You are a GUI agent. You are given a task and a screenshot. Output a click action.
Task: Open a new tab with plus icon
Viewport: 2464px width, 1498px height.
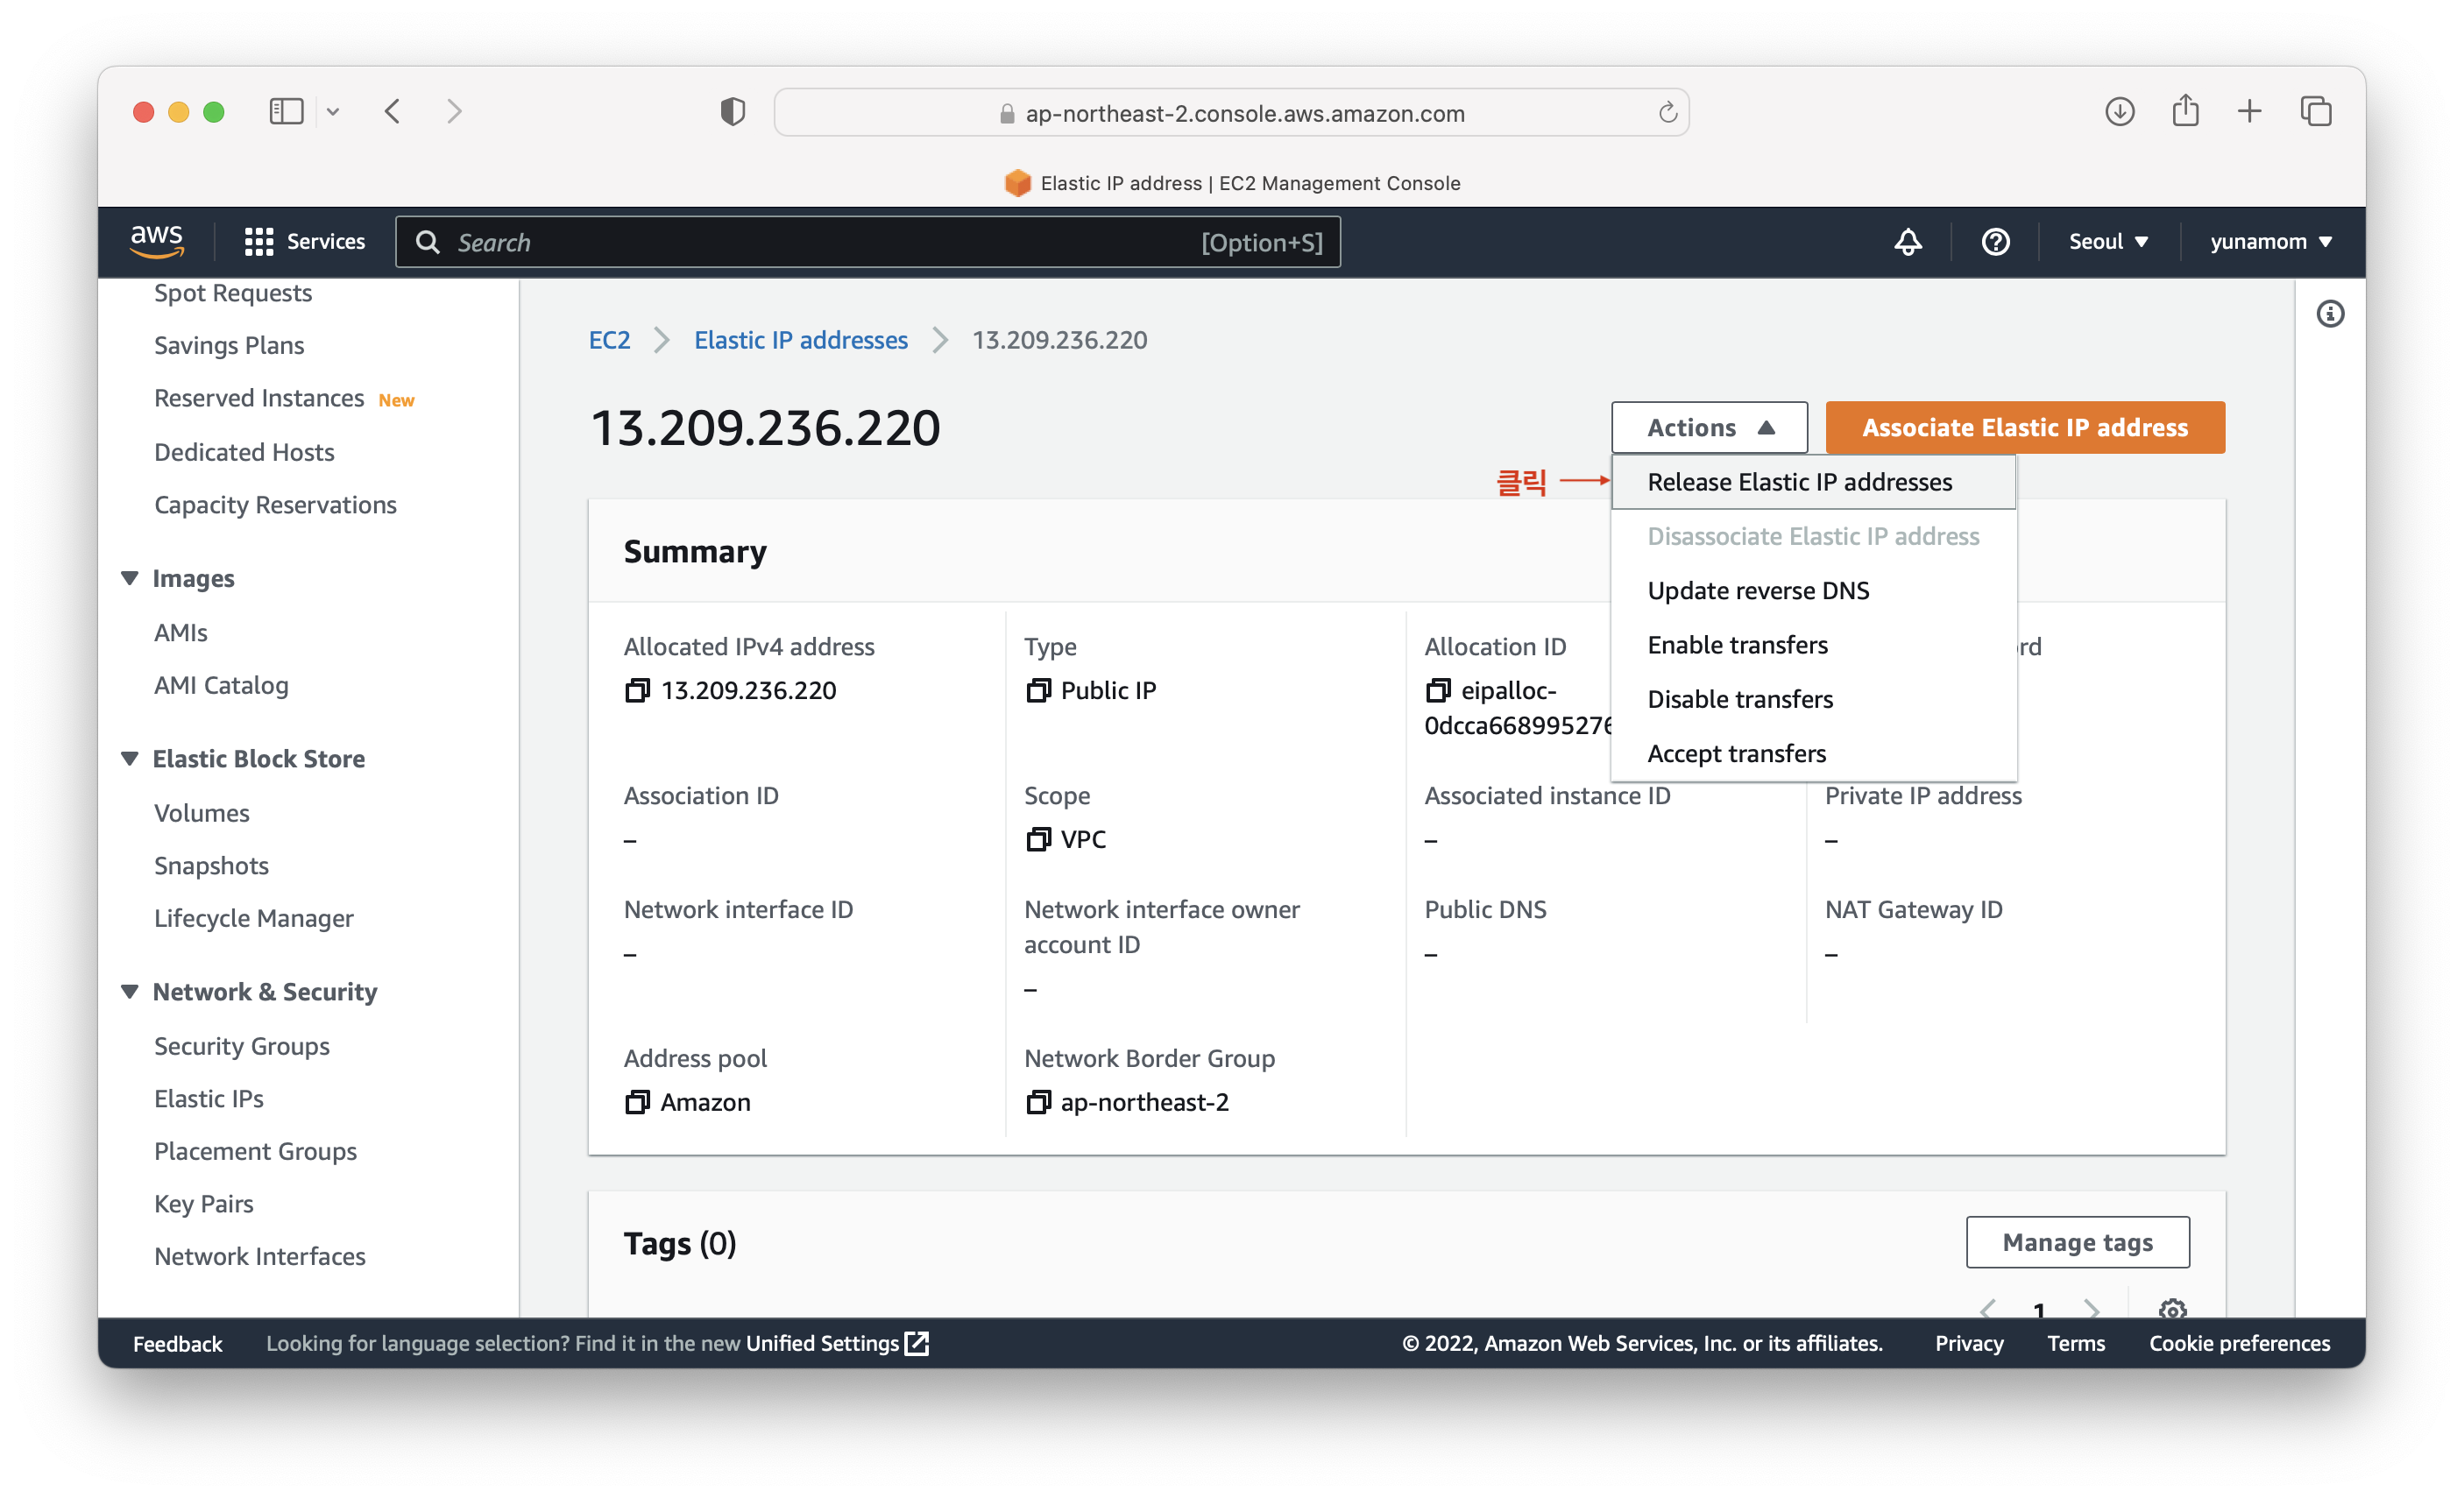2249,111
